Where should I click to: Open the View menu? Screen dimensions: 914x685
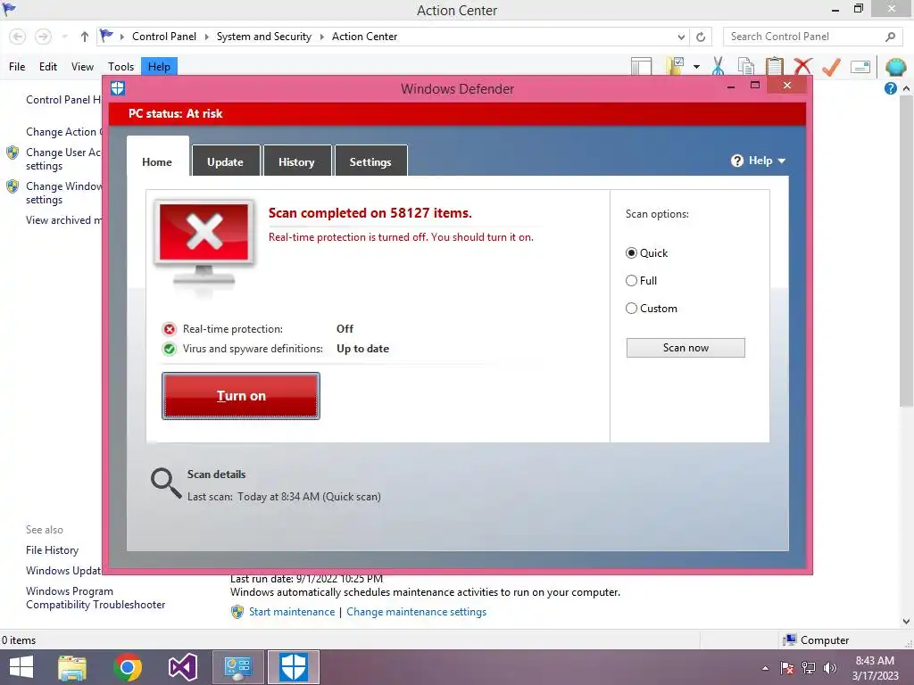tap(82, 67)
